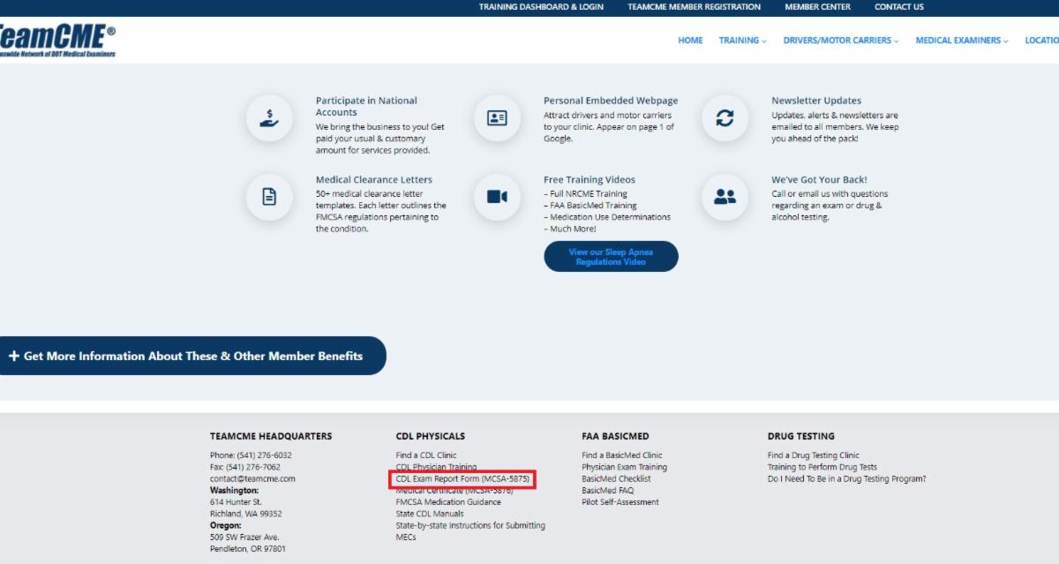Click the State CDL Manuals link

coord(431,513)
